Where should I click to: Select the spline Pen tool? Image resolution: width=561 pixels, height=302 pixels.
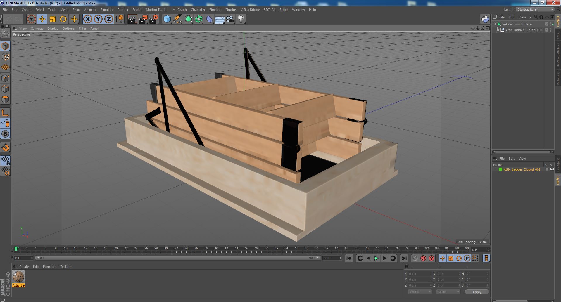click(177, 19)
